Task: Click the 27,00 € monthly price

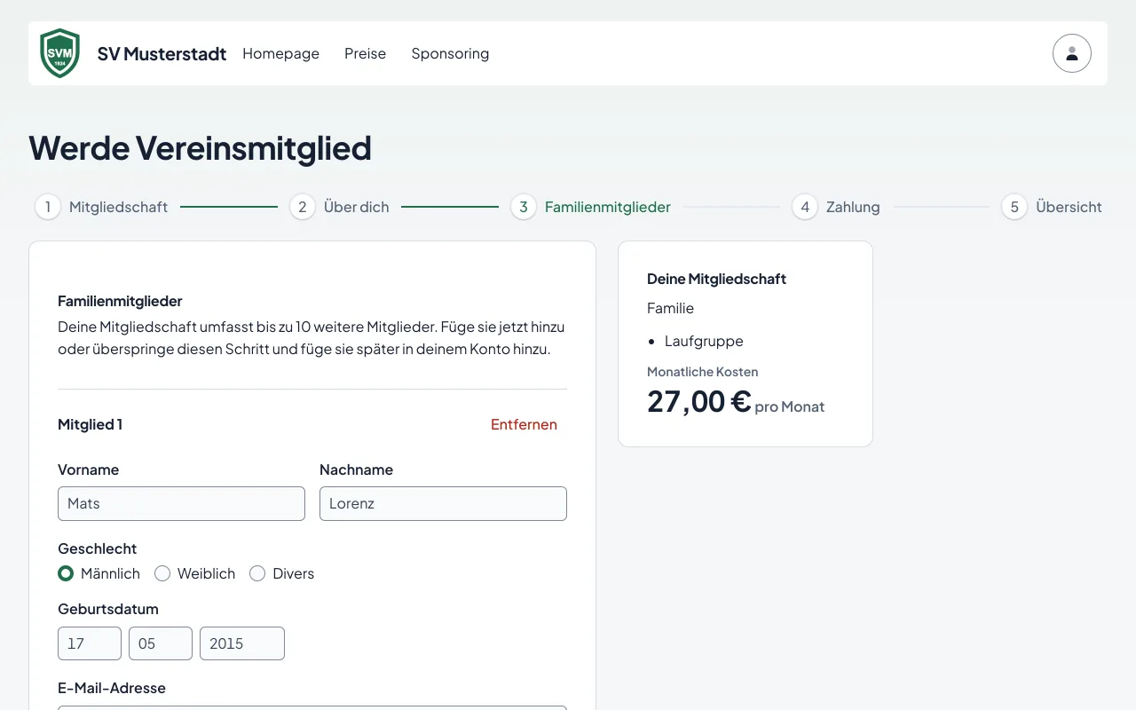Action: [699, 401]
